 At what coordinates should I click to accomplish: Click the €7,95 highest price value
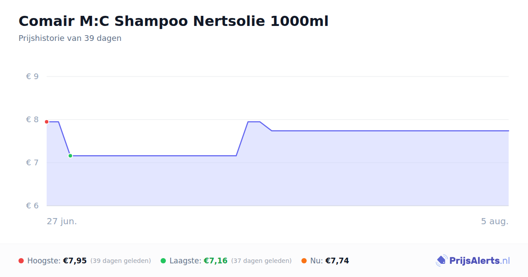[75, 261]
